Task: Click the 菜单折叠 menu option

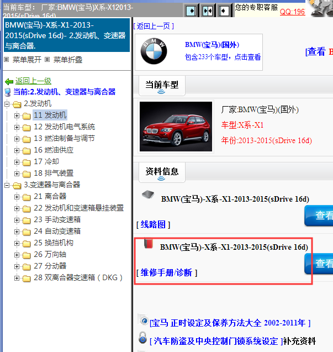Action: pyautogui.click(x=68, y=60)
